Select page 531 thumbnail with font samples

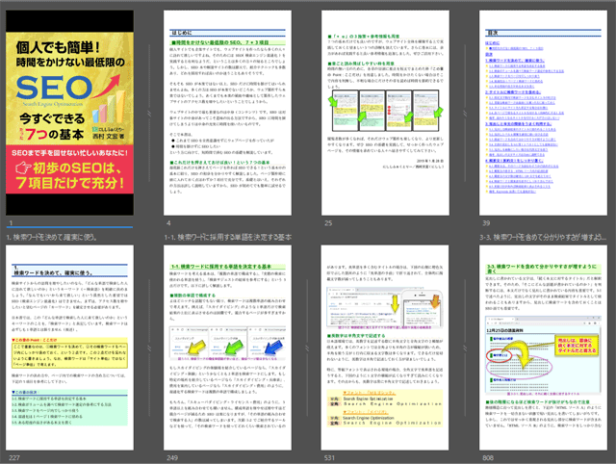(385, 348)
